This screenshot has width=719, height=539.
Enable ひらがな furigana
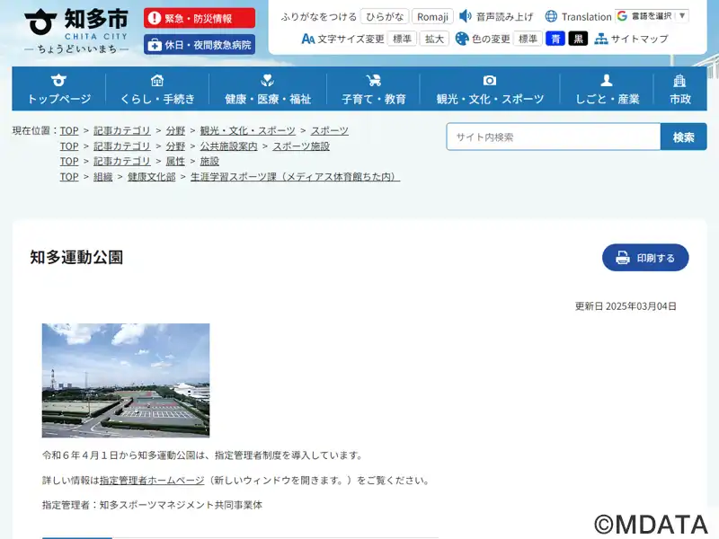point(385,17)
